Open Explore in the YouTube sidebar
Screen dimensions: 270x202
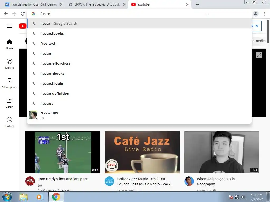[9, 64]
